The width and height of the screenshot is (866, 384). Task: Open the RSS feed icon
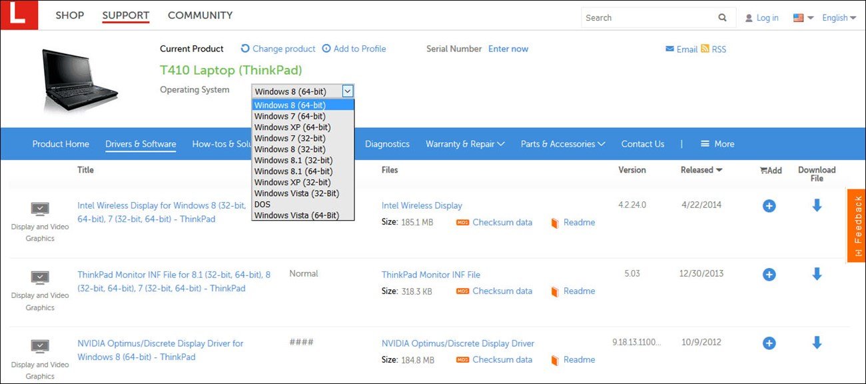(x=704, y=49)
